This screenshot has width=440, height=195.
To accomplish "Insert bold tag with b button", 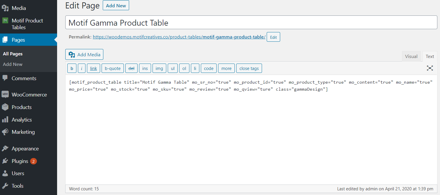I will (72, 68).
